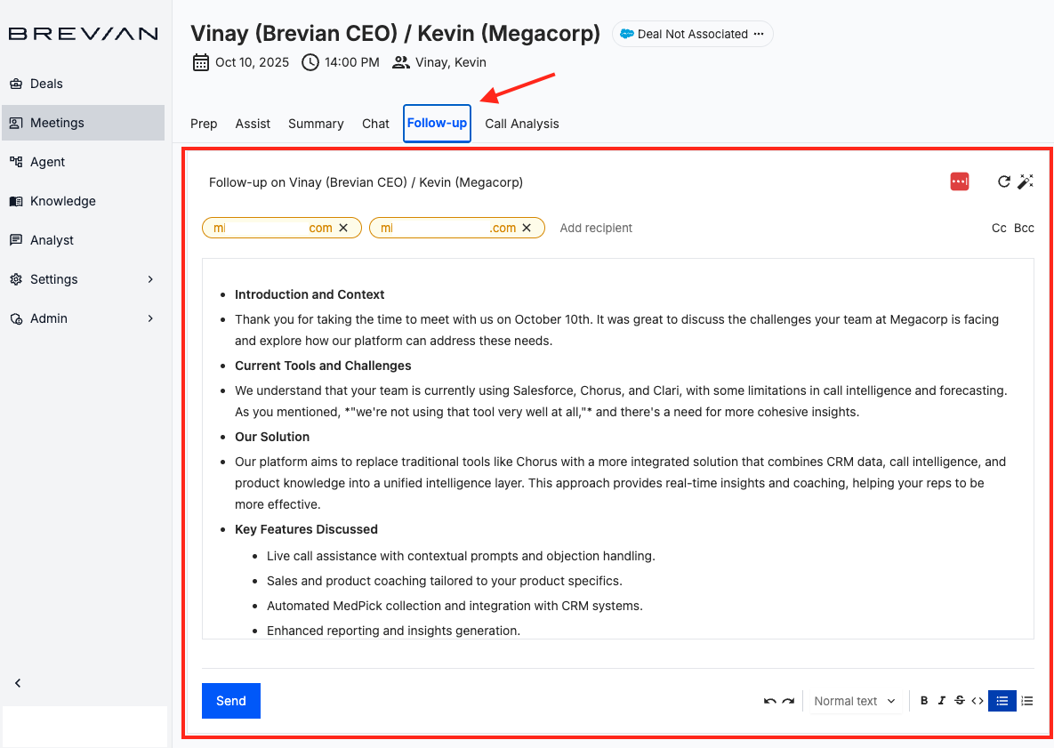Insert a code block in the editor
1054x748 pixels.
(978, 701)
